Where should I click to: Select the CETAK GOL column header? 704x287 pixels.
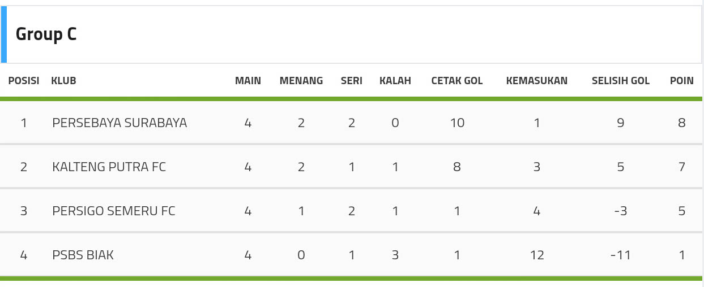coord(457,81)
